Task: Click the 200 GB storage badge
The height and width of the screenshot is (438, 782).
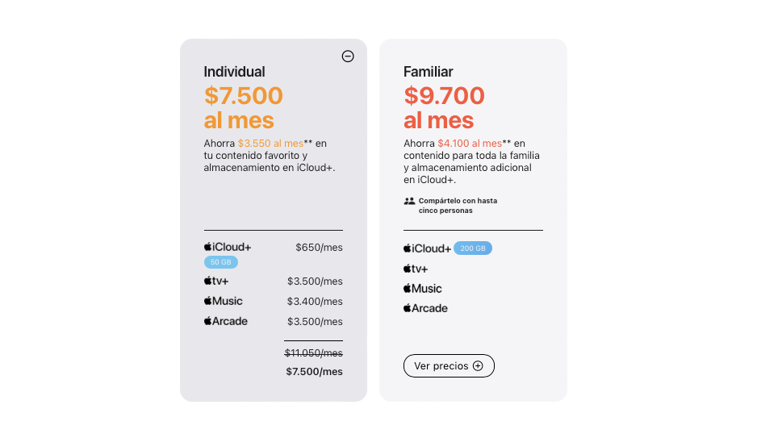Action: pyautogui.click(x=473, y=248)
